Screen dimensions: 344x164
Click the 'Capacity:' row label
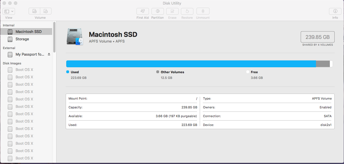[76, 107]
